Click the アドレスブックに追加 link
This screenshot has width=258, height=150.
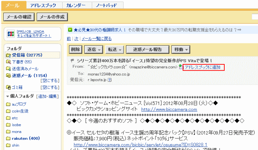click(x=203, y=67)
